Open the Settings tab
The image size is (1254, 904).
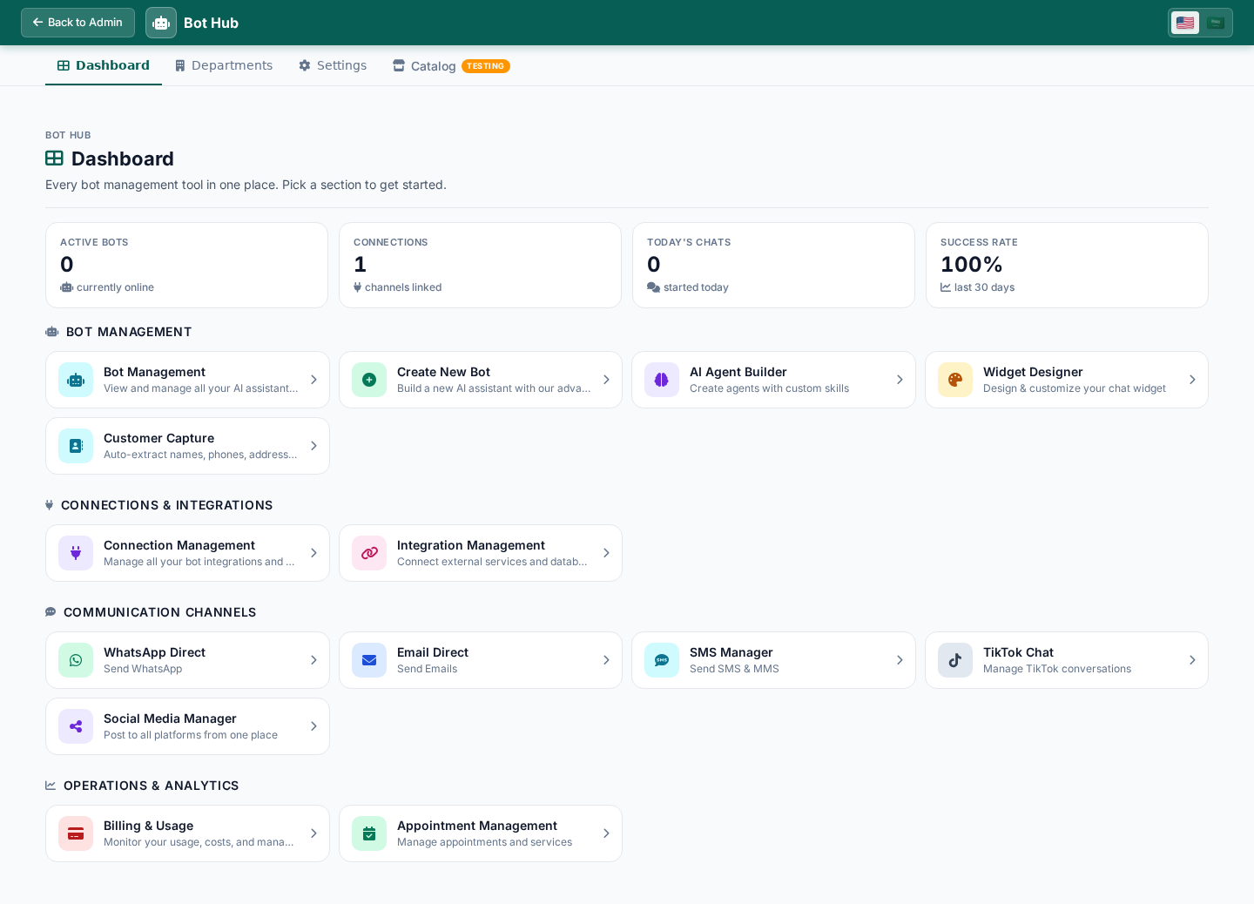point(333,65)
